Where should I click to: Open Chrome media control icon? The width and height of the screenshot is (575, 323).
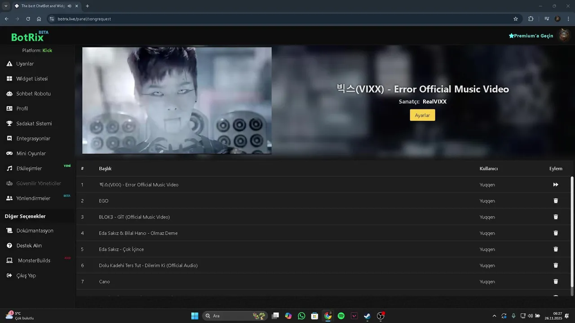coord(547,19)
